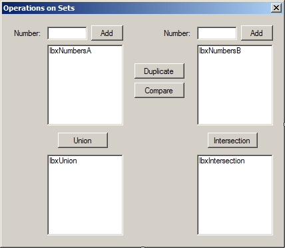Click the Union button
The height and width of the screenshot is (248, 285).
coord(83,141)
